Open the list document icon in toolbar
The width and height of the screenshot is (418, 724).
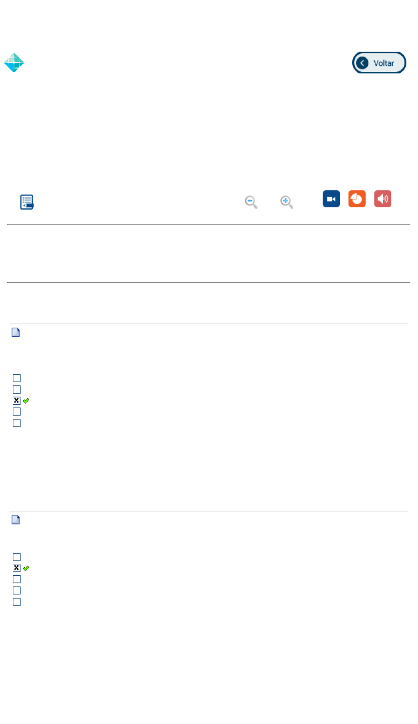[x=27, y=202]
